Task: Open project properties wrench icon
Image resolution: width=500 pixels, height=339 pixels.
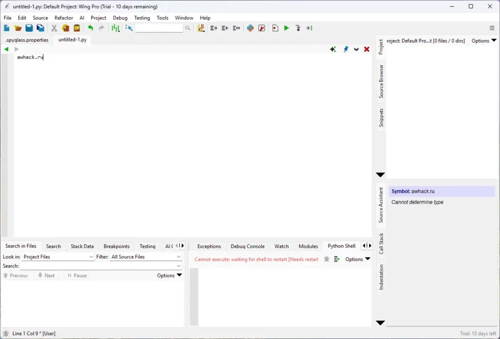Action: (x=262, y=28)
